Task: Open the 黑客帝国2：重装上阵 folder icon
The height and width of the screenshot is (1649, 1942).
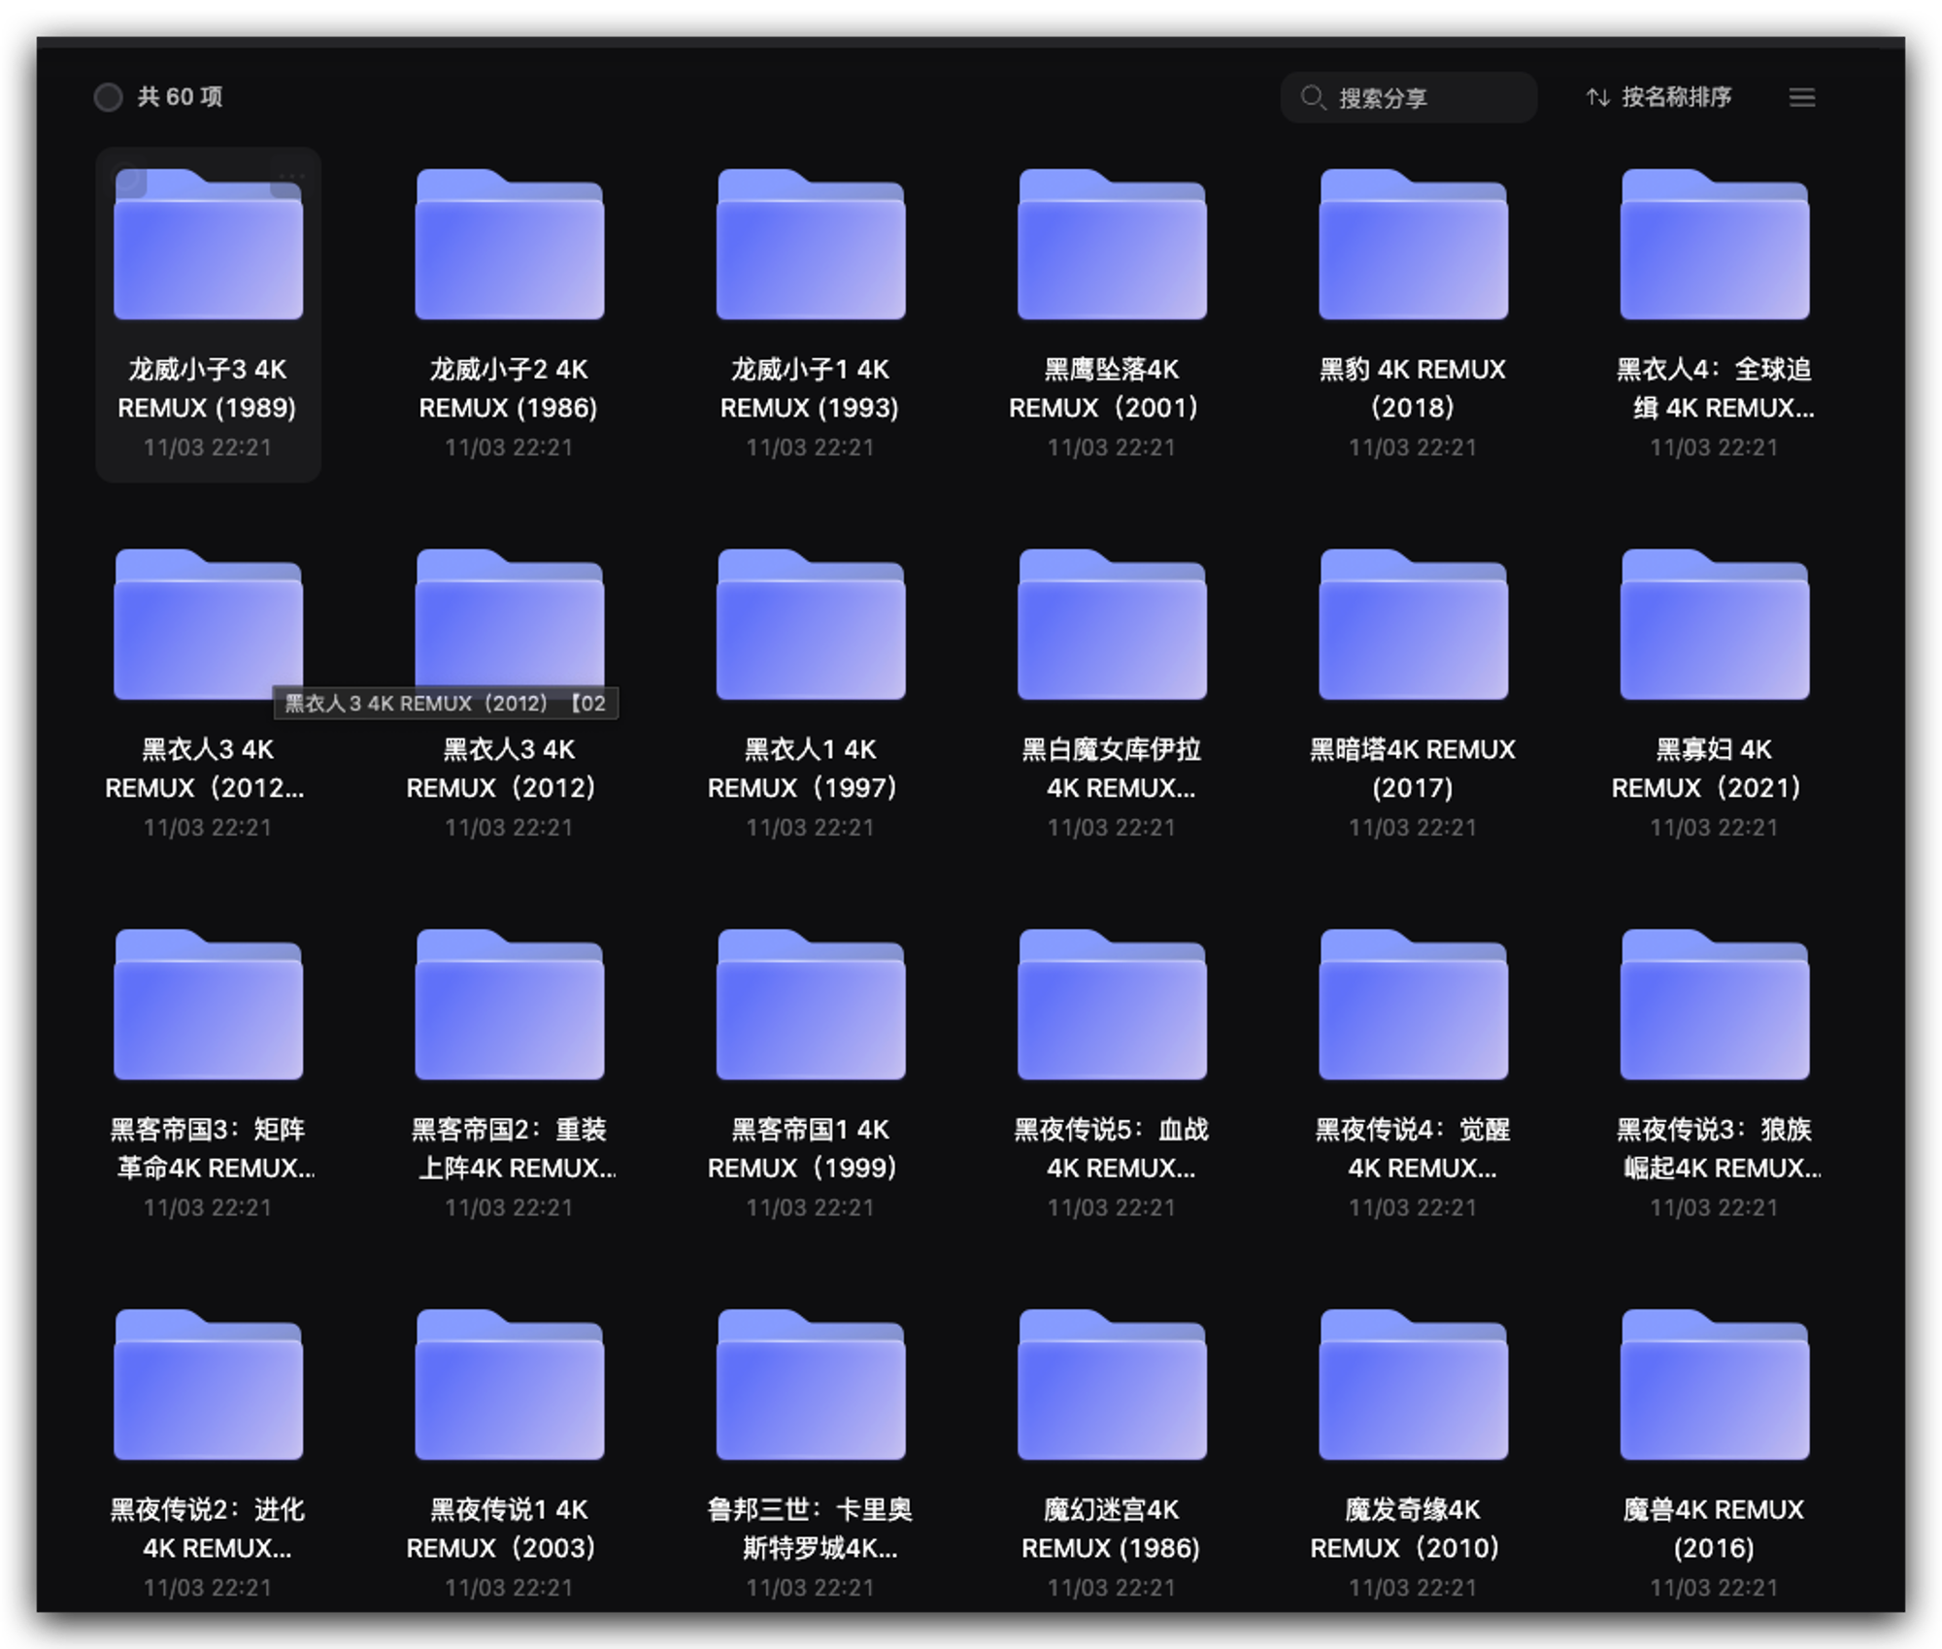Action: click(510, 1005)
